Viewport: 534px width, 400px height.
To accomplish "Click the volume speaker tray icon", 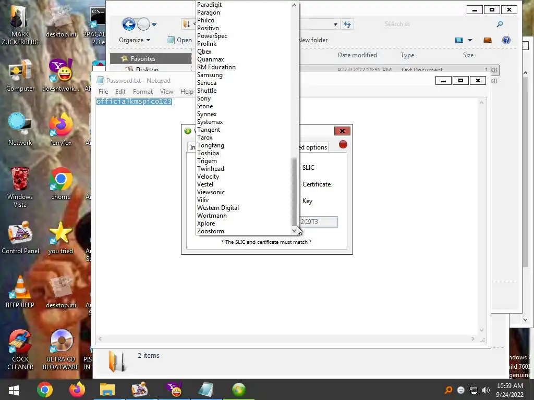I will (486, 390).
